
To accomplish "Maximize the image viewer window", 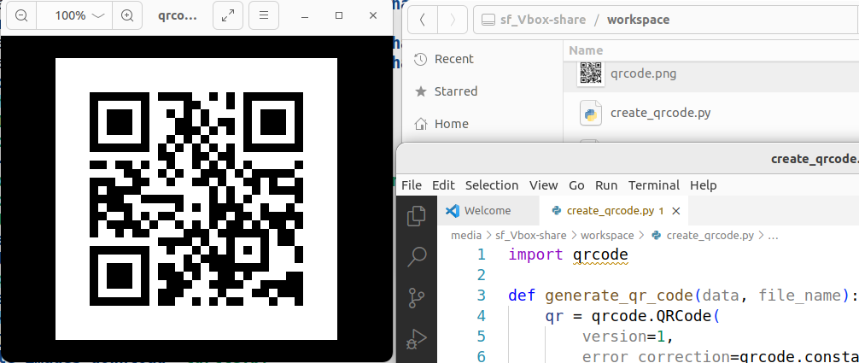I will click(x=339, y=15).
